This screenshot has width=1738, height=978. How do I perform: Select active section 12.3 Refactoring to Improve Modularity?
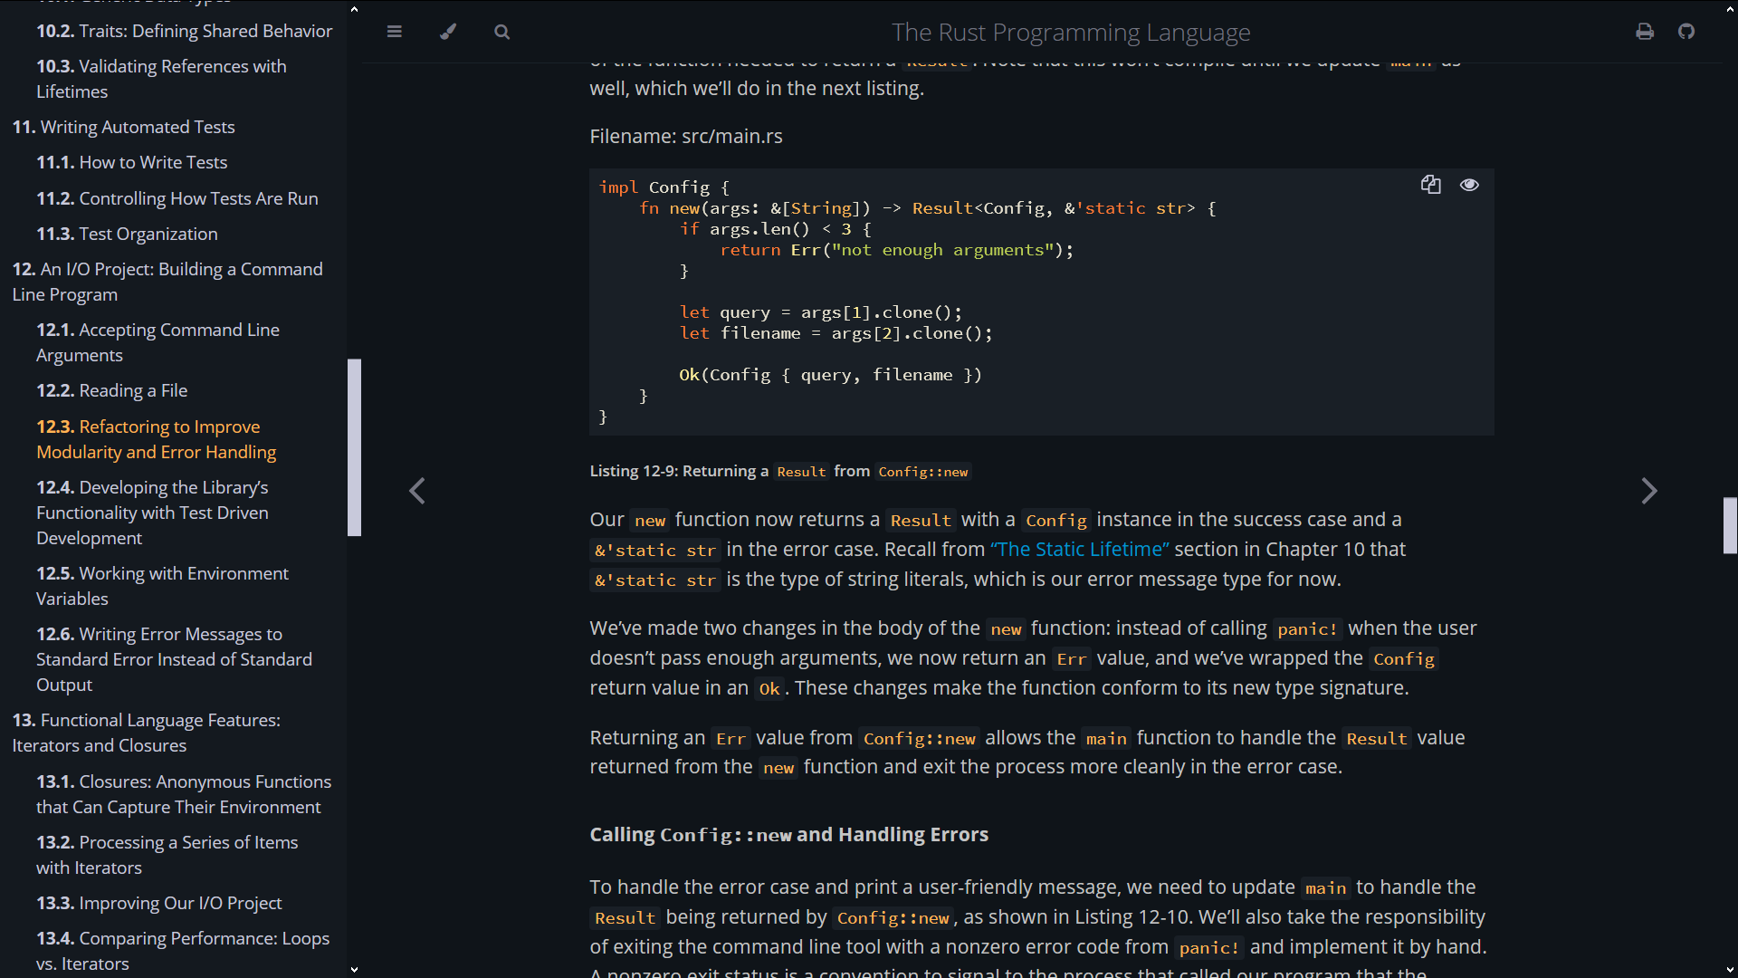point(156,439)
